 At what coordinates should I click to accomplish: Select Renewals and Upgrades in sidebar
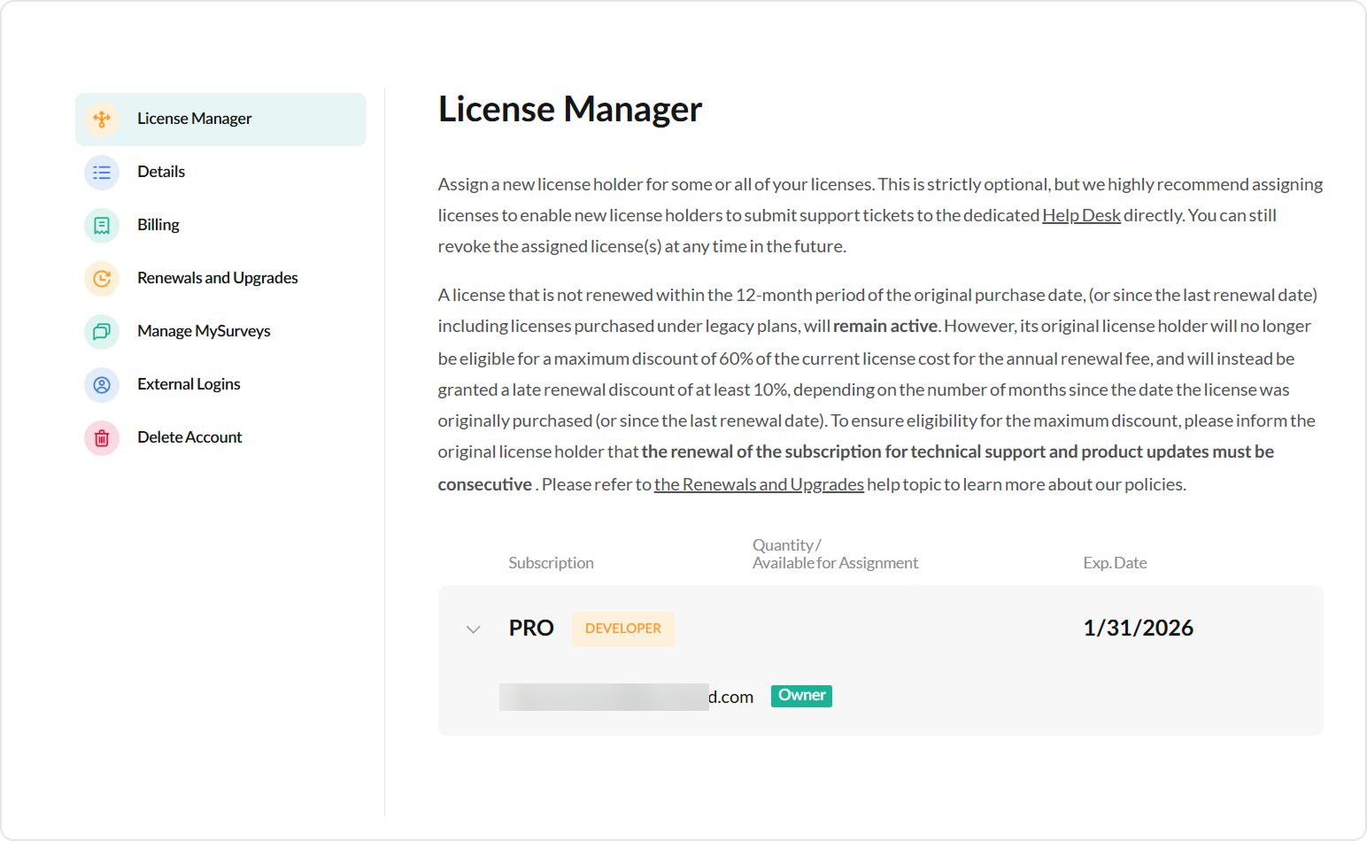coord(218,278)
